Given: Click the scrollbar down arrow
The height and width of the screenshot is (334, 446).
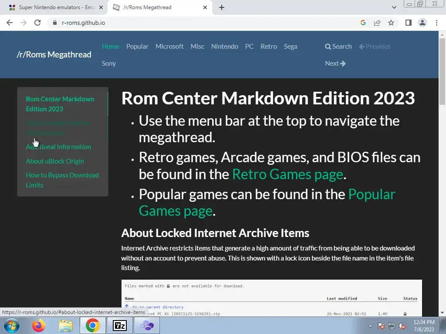Looking at the screenshot, I should coord(442,313).
